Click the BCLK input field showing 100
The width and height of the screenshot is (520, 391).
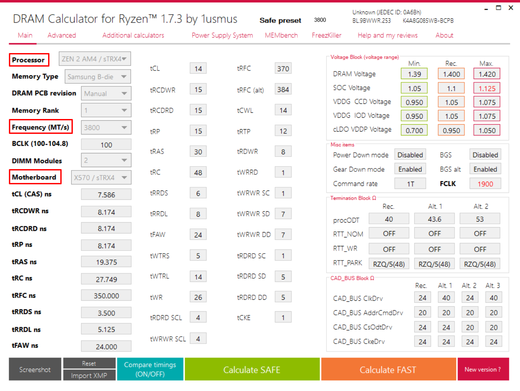click(106, 144)
